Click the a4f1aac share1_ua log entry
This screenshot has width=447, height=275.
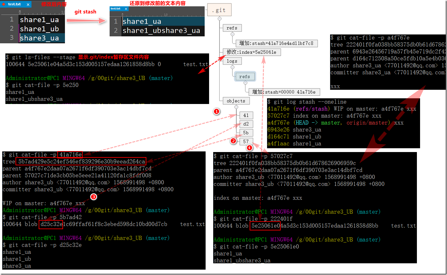pyautogui.click(x=294, y=144)
